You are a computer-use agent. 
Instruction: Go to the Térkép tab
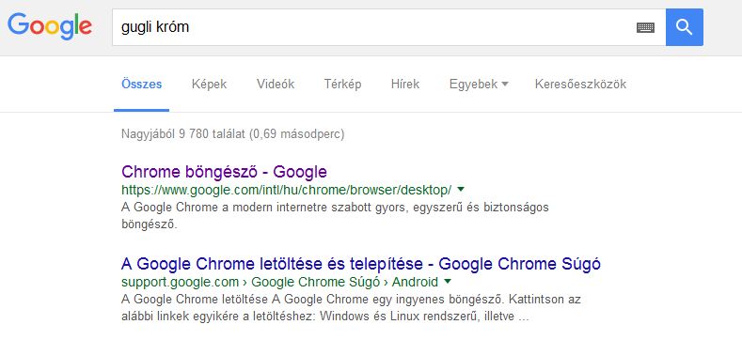[342, 85]
